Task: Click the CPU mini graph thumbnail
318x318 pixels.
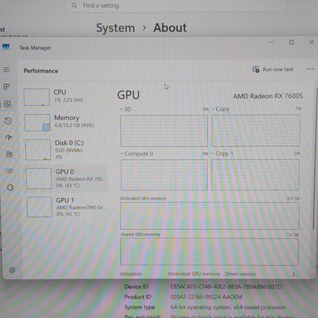Action: coord(37,97)
